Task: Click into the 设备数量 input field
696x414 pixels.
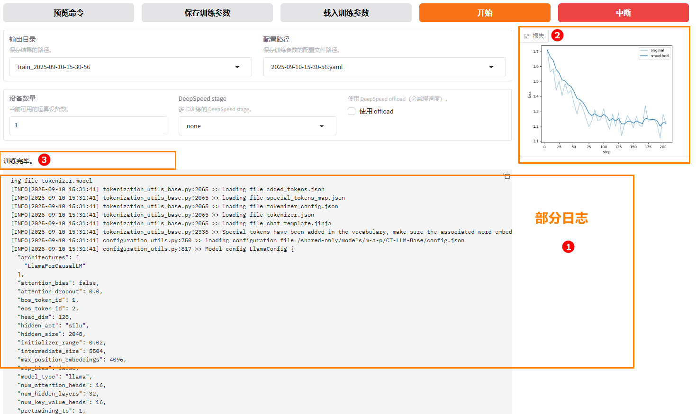Action: coord(88,126)
